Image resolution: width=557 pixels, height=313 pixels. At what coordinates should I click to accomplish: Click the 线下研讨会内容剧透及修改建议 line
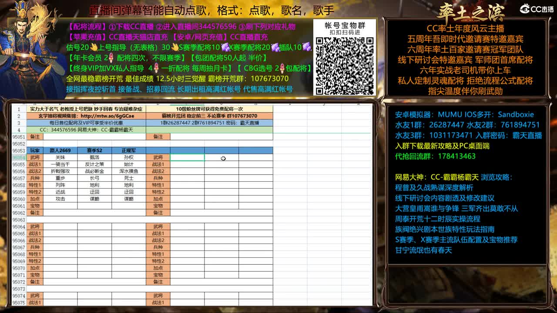pyautogui.click(x=445, y=198)
